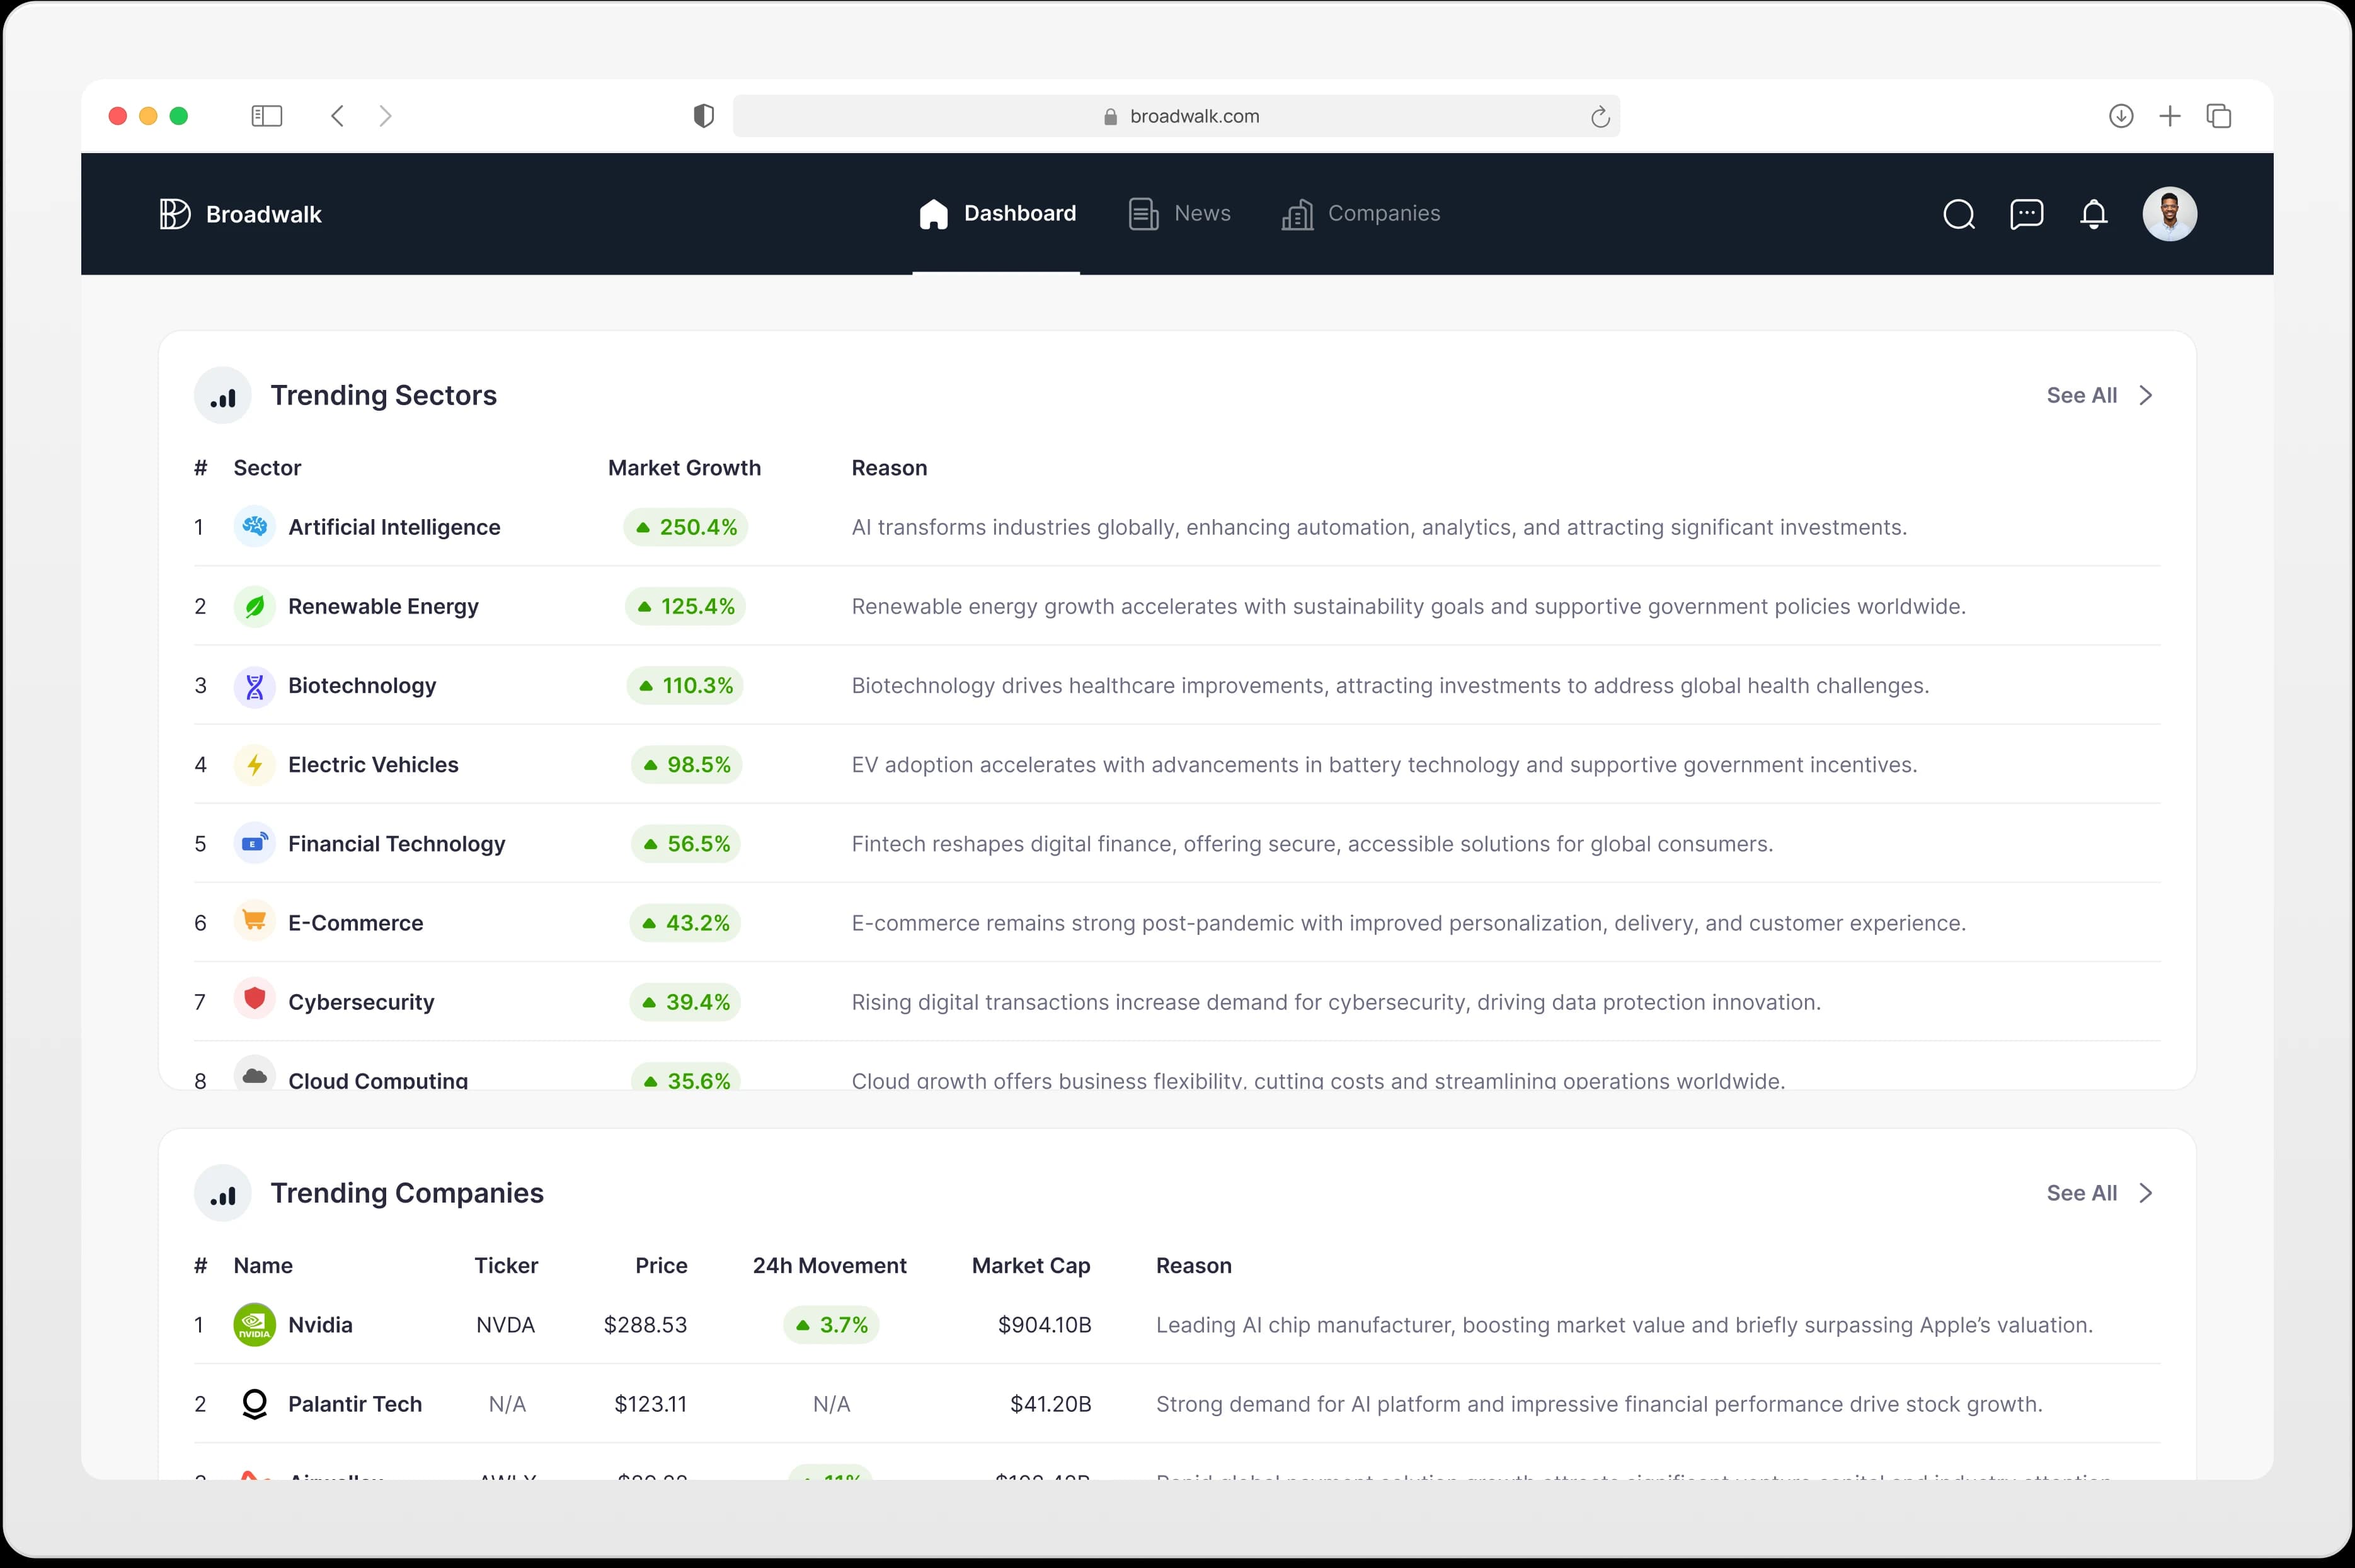Click the browser privacy shield icon
The height and width of the screenshot is (1568, 2355).
tap(704, 116)
